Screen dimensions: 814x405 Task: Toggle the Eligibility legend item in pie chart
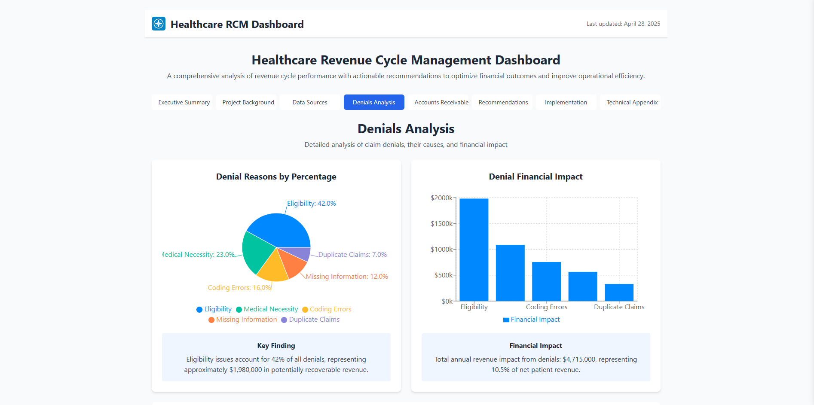(214, 309)
